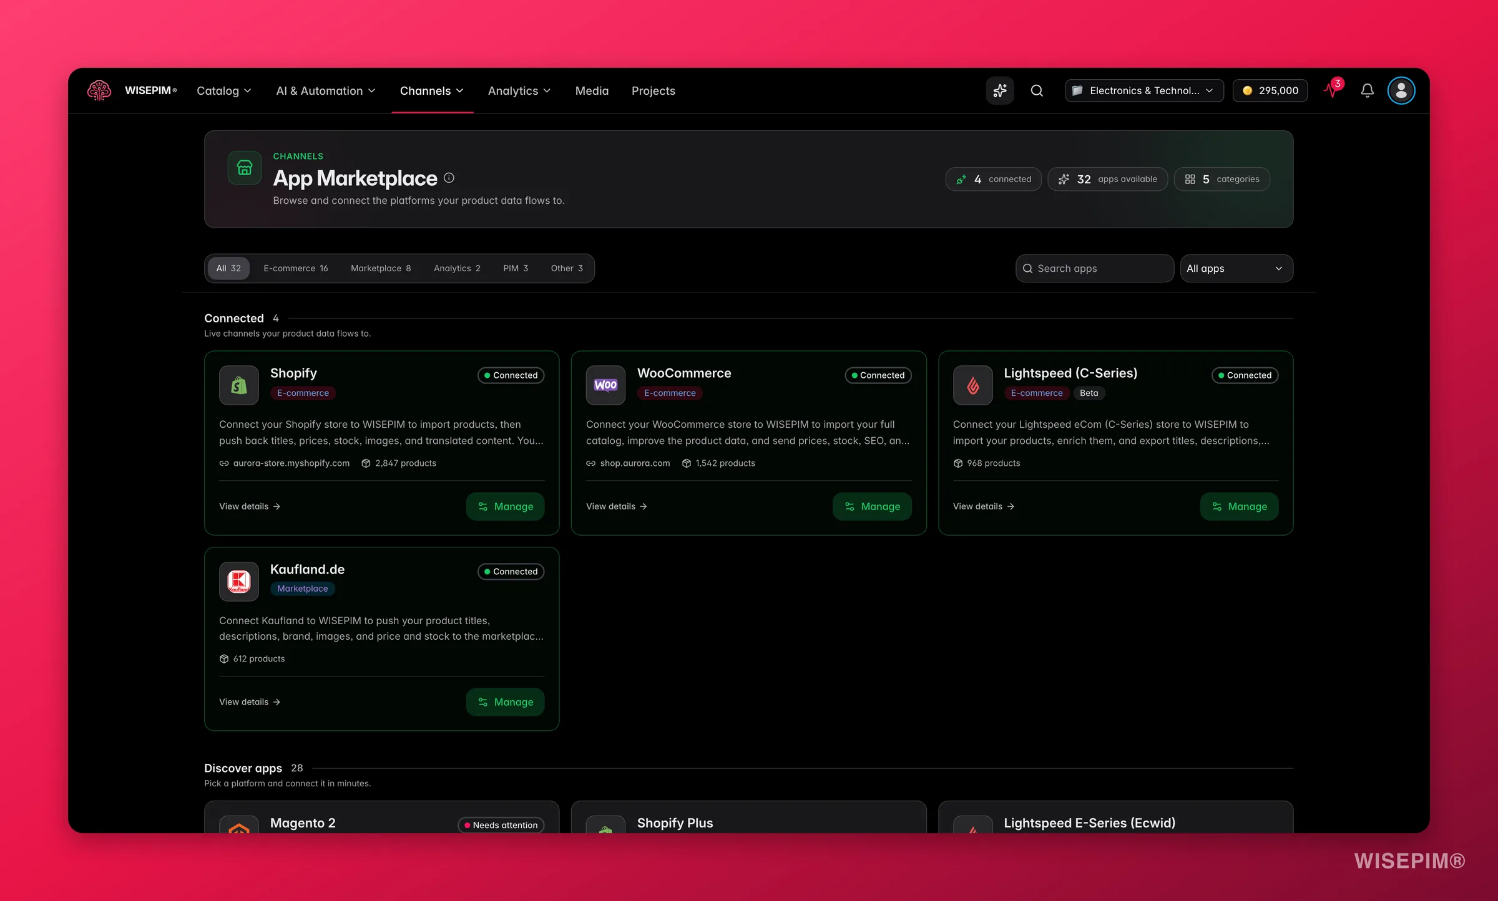Open the activity pulse icon with 3 badge
Screen dimensions: 1498x901
click(1332, 89)
